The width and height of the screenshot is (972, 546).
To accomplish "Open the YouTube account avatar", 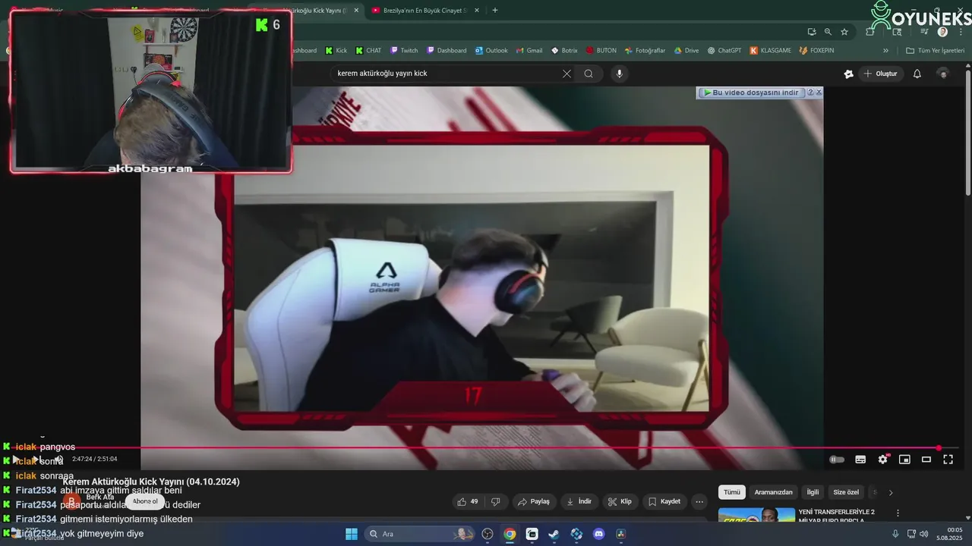I will [x=943, y=74].
